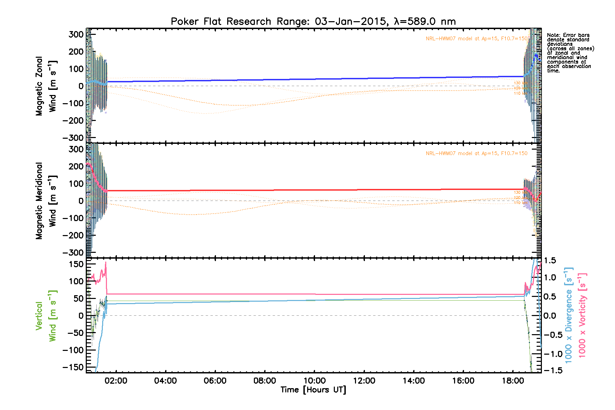
Task: Click the 1.5 tick on the right divergence axis
Action: pos(550,261)
